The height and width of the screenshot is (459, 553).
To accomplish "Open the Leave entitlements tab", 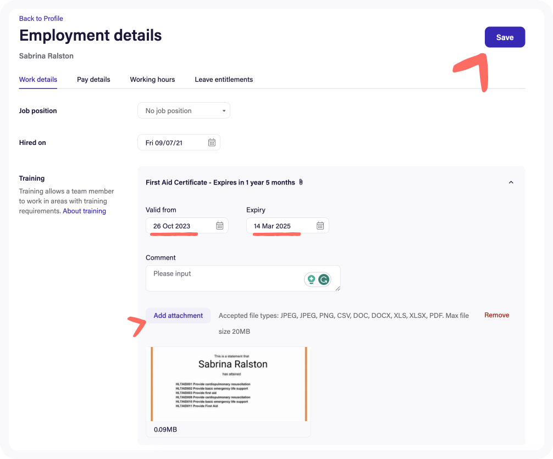I will pos(224,80).
